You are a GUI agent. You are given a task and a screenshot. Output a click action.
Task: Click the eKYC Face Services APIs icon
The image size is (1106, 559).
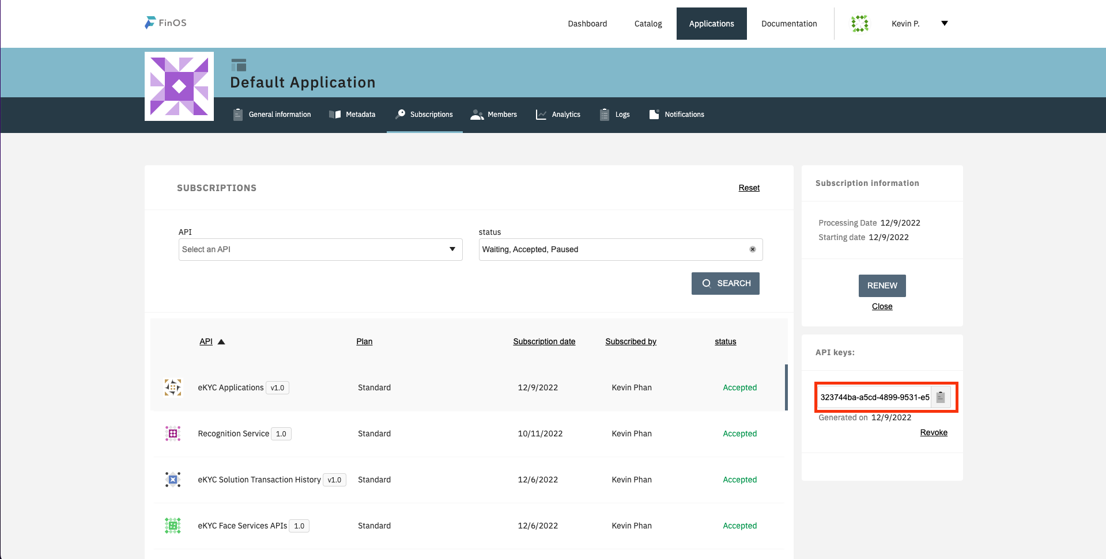point(173,526)
